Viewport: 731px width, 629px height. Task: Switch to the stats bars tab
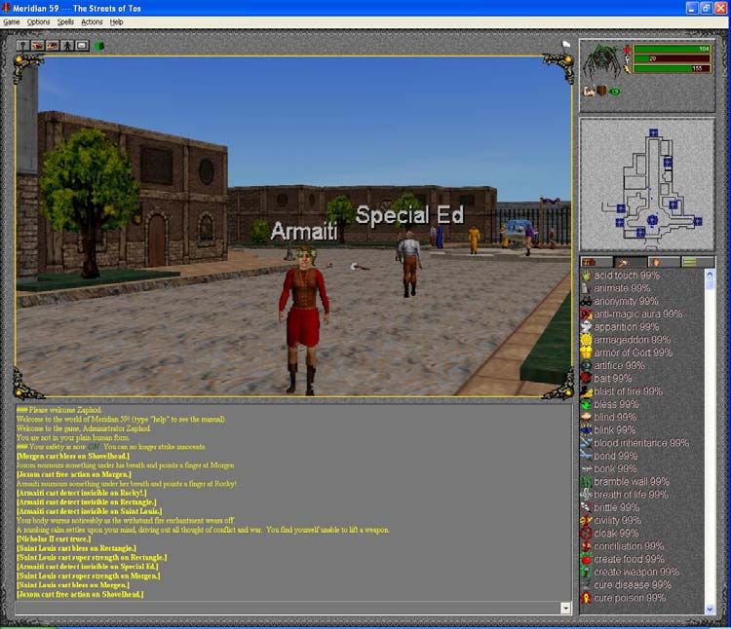click(697, 262)
